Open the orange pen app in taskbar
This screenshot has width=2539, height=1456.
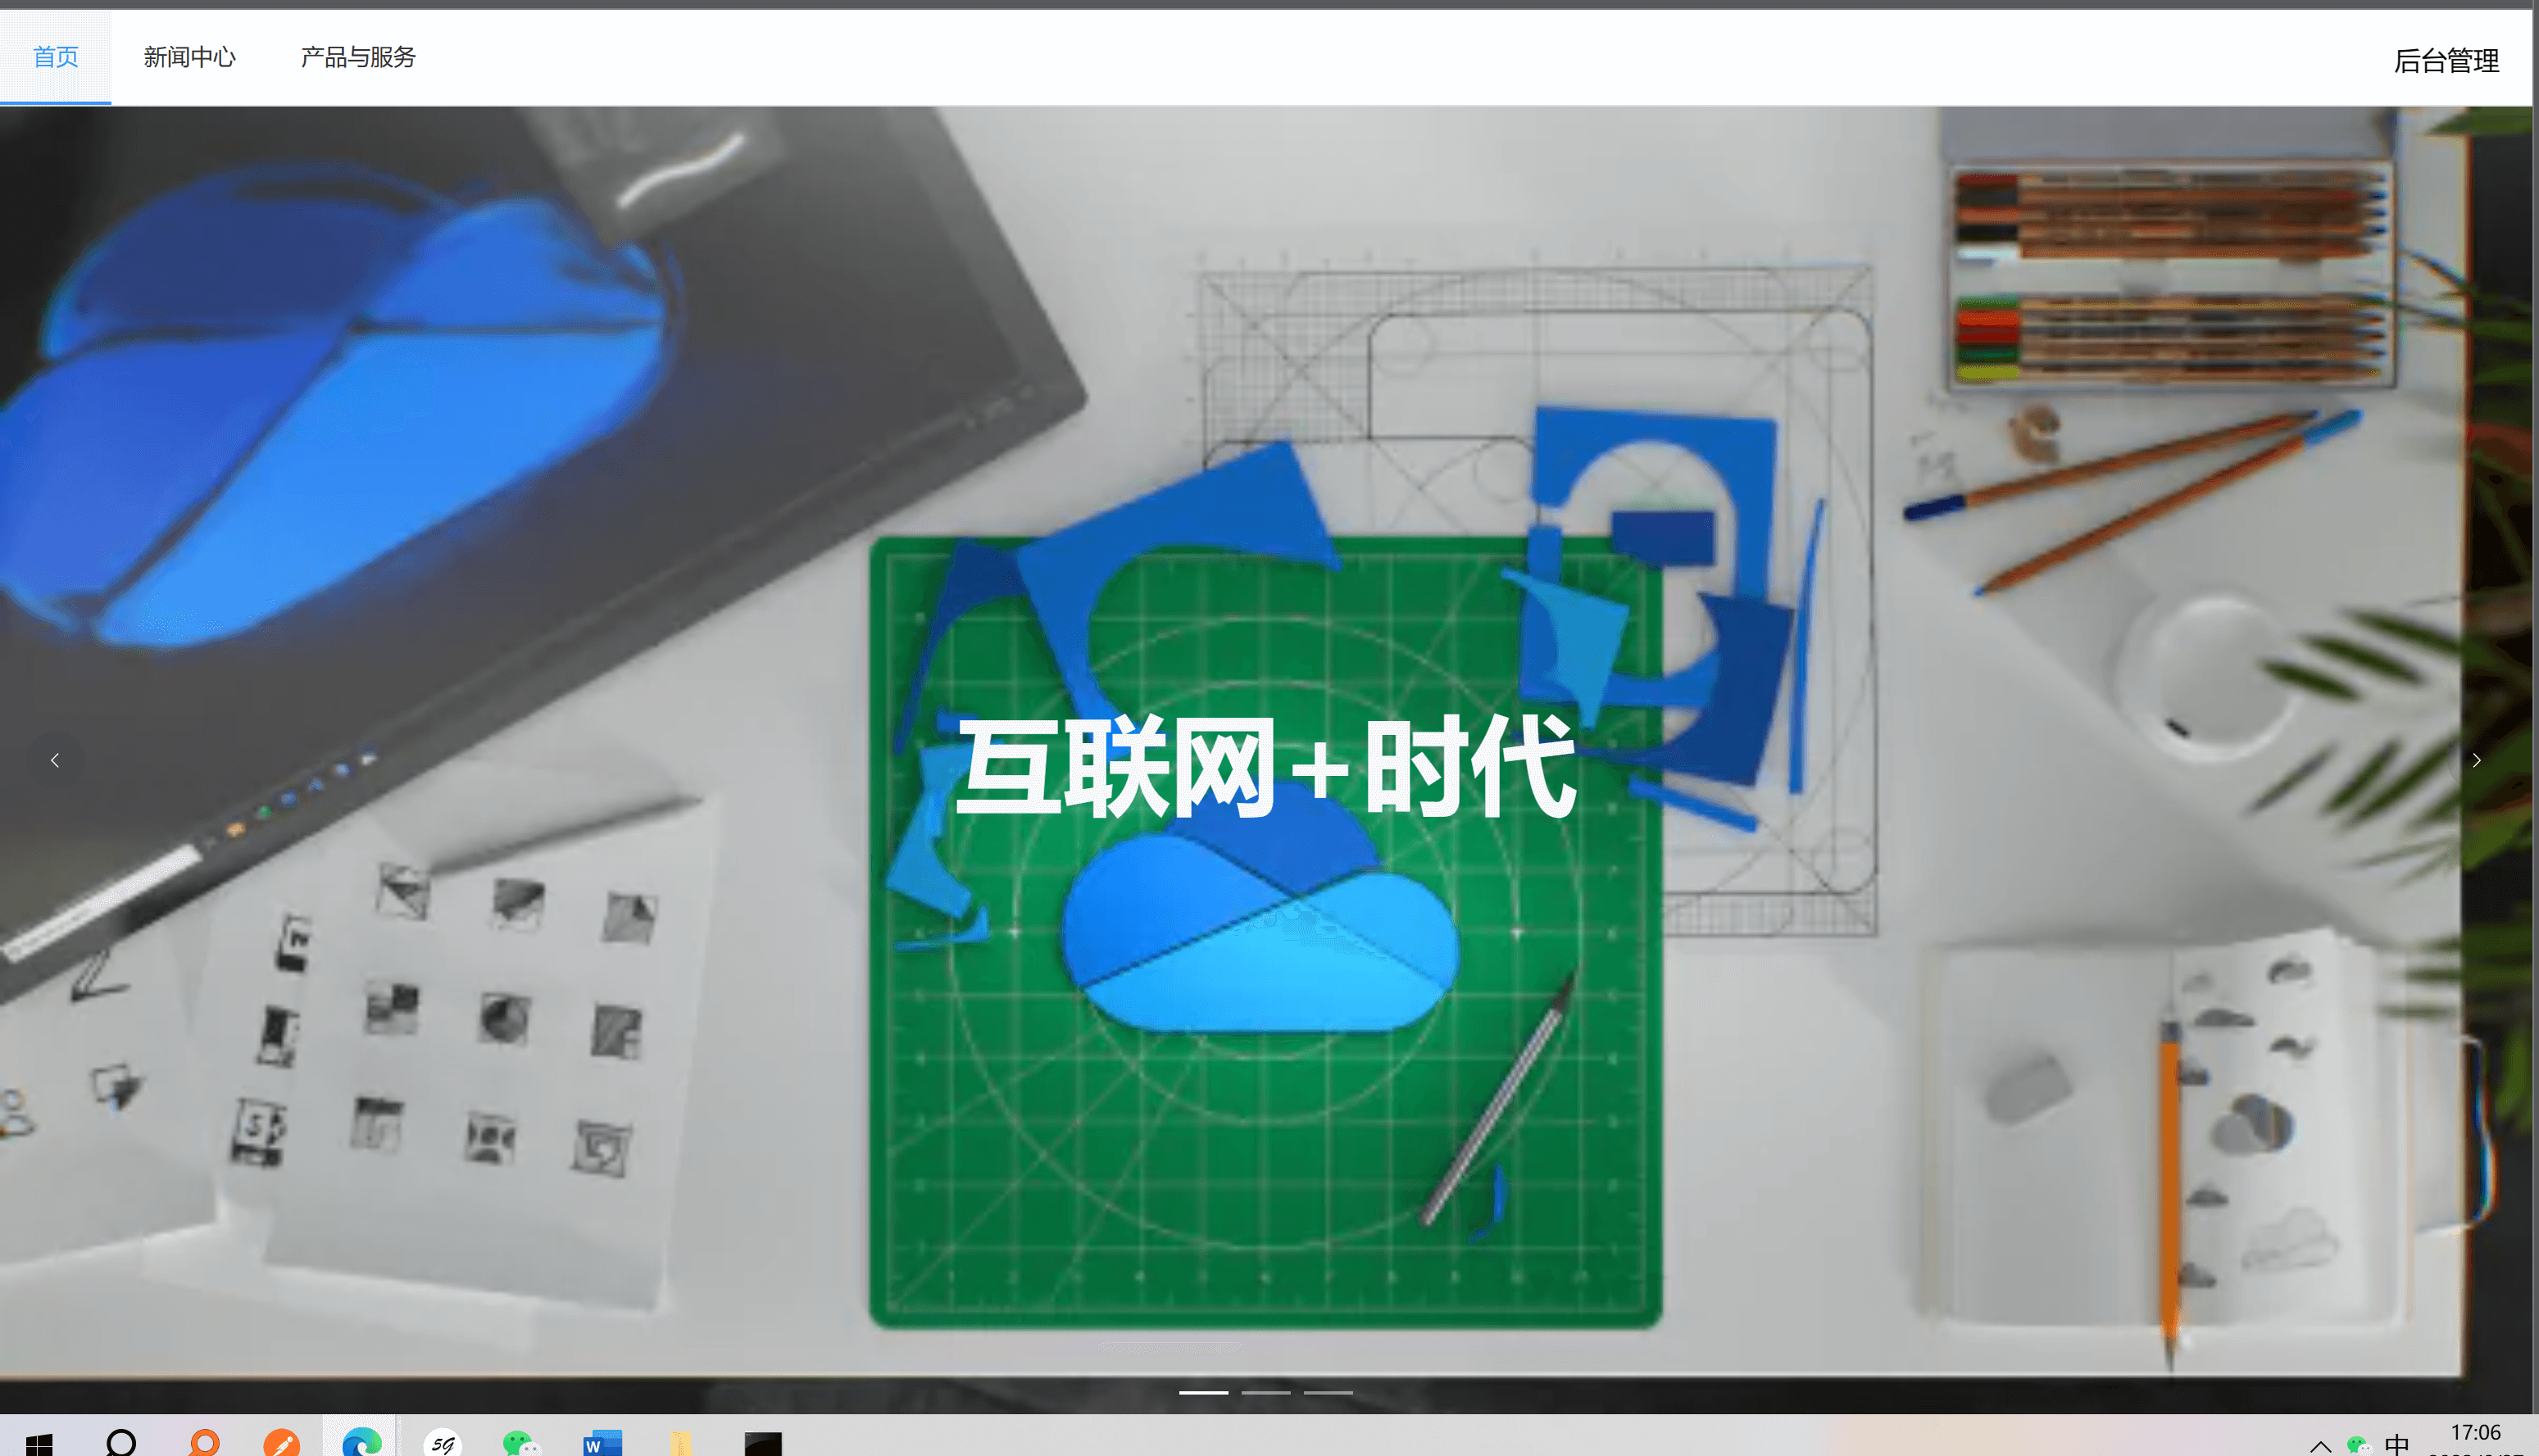coord(281,1443)
